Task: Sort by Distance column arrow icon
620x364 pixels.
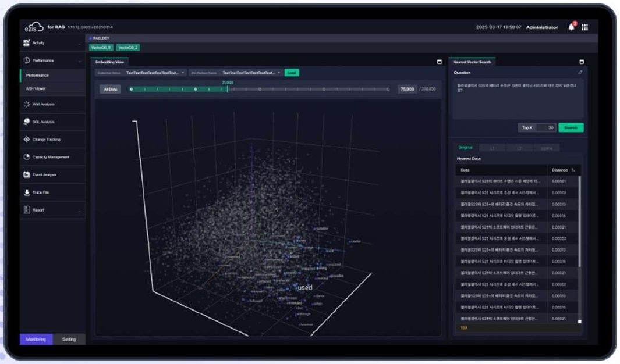Action: tap(573, 170)
